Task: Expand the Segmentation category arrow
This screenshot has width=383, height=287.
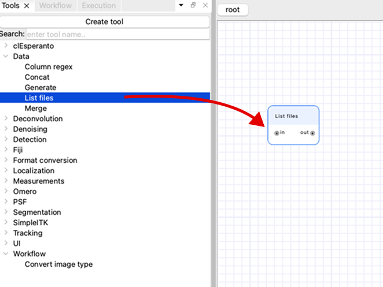Action: [6, 212]
